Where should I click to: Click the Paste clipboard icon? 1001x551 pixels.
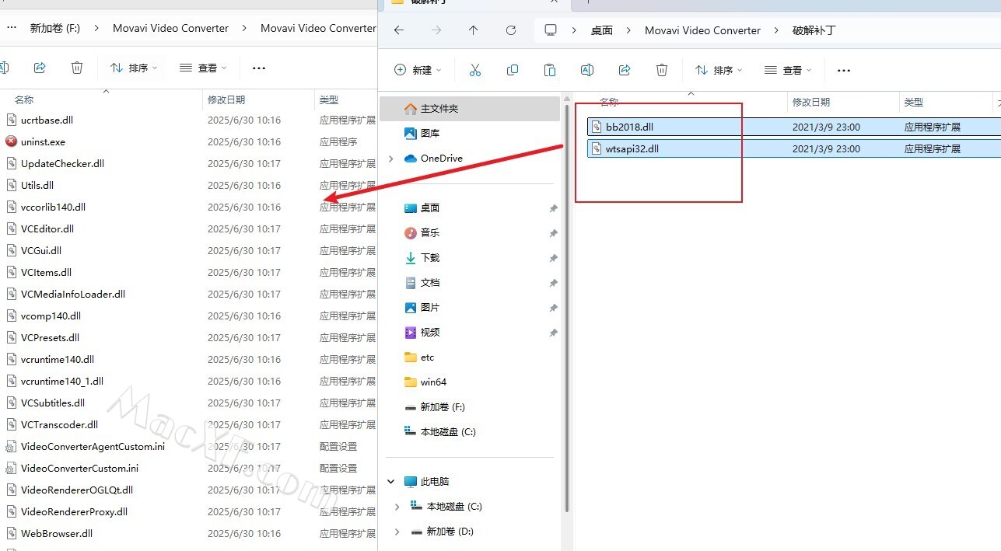click(550, 70)
